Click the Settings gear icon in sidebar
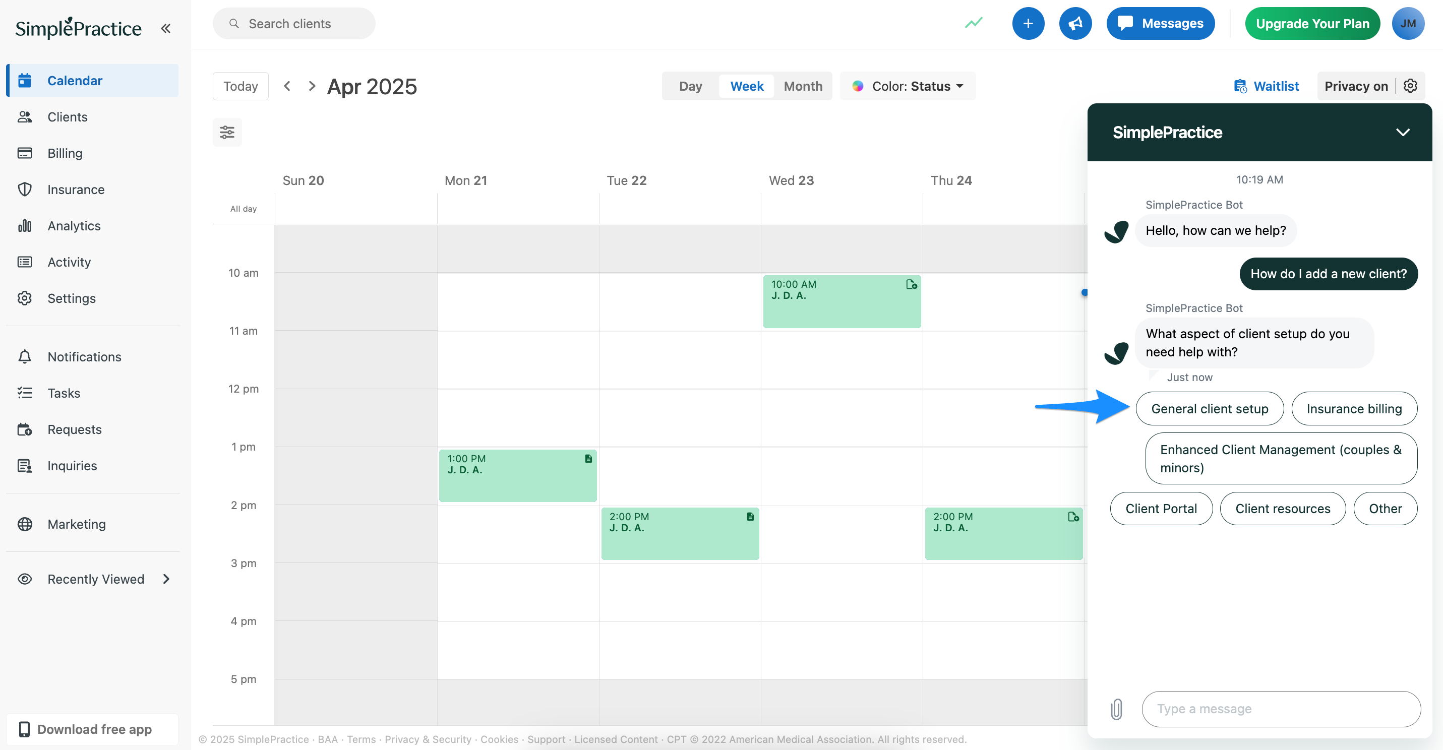 click(25, 298)
